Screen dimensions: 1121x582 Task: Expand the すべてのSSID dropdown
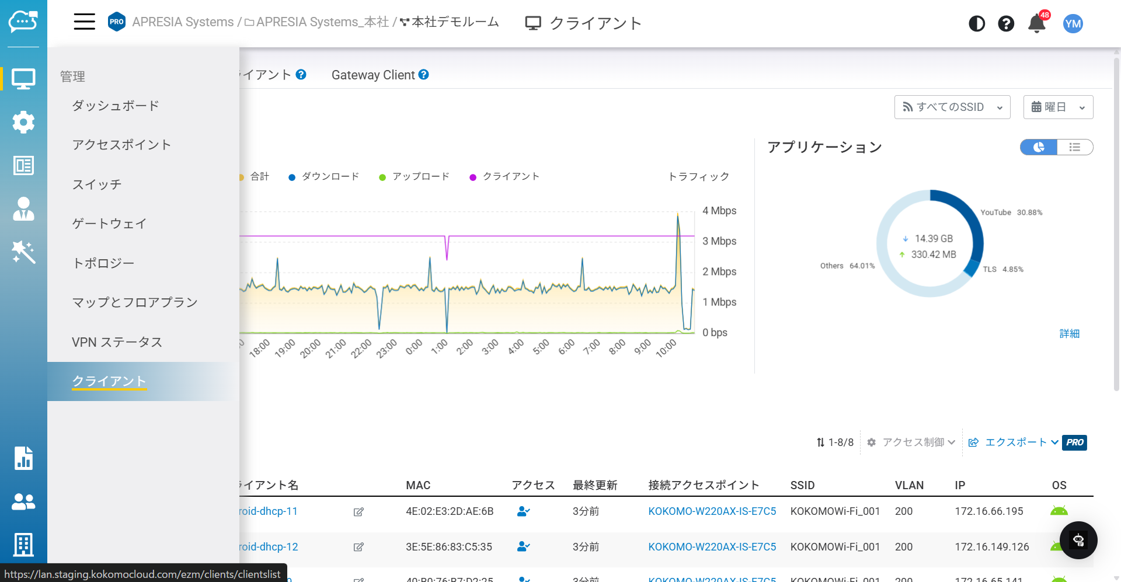coord(952,107)
